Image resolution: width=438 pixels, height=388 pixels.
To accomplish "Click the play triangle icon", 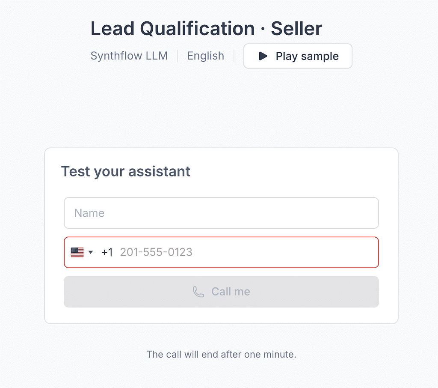I will click(x=263, y=56).
